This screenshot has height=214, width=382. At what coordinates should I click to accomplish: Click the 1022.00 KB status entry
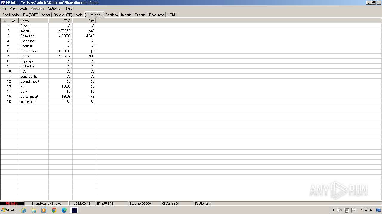coord(82,204)
